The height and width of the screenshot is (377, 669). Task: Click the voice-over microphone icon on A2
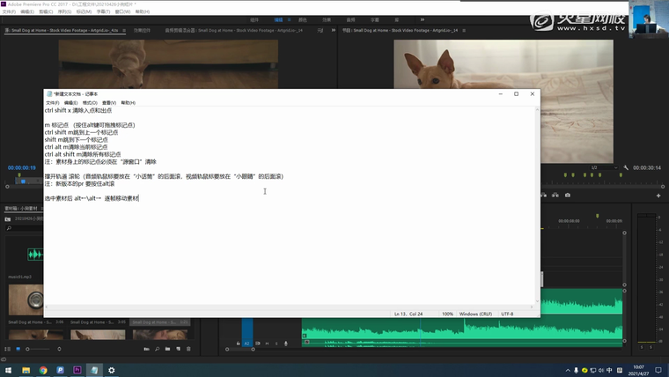286,344
